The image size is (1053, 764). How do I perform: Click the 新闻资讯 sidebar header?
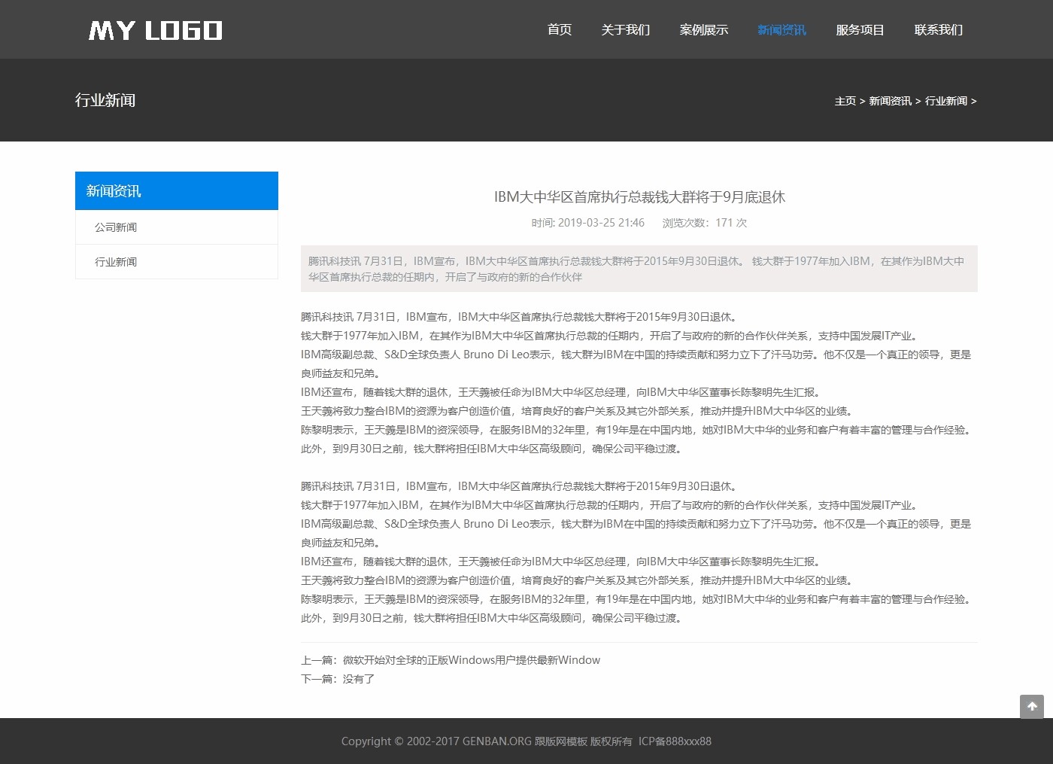[177, 190]
